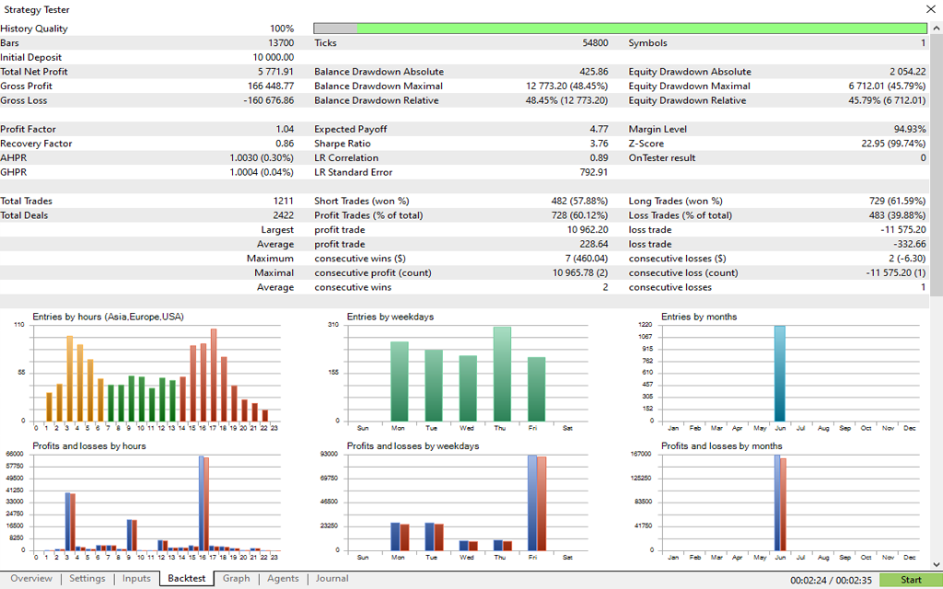Image resolution: width=943 pixels, height=589 pixels.
Task: Select the Backtest tab
Action: pyautogui.click(x=186, y=579)
